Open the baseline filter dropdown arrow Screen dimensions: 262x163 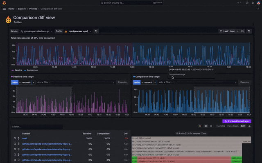[113, 83]
